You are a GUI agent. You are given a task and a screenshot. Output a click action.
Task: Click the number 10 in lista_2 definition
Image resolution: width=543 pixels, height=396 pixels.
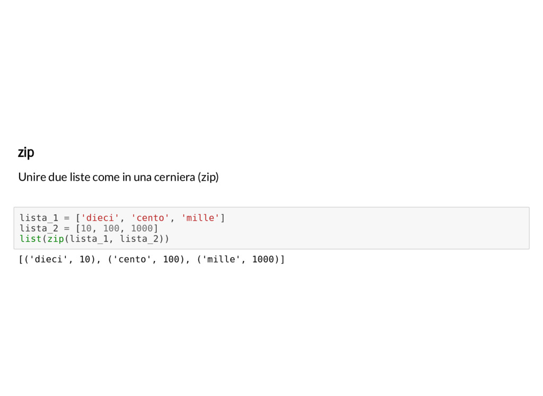[86, 228]
